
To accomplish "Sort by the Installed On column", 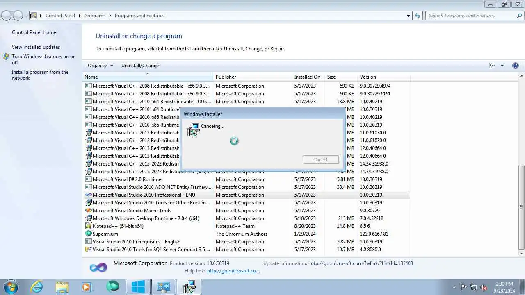I will click(x=308, y=77).
